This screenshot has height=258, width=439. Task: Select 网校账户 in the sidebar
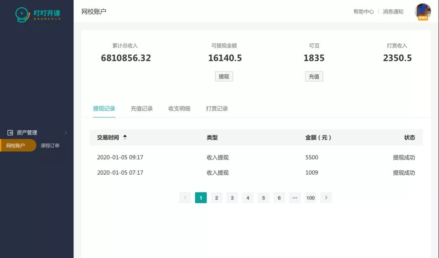[x=16, y=145]
